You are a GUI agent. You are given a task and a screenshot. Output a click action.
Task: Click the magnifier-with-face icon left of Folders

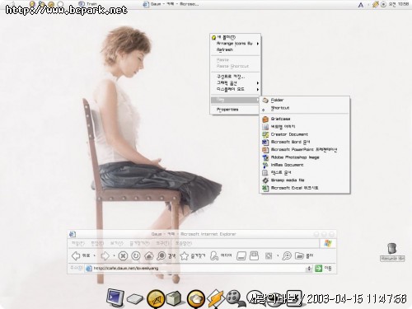pos(287,255)
